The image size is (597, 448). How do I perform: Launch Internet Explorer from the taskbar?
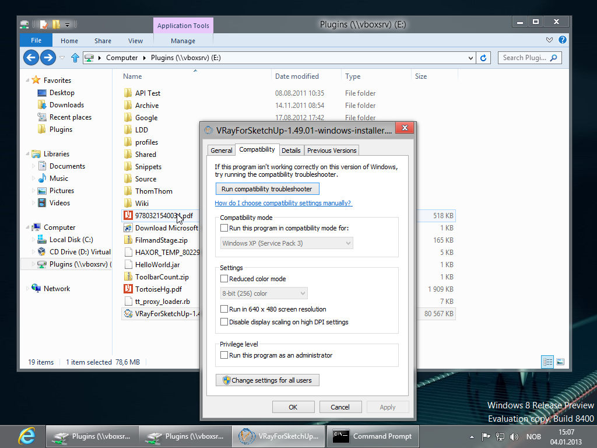pos(27,436)
